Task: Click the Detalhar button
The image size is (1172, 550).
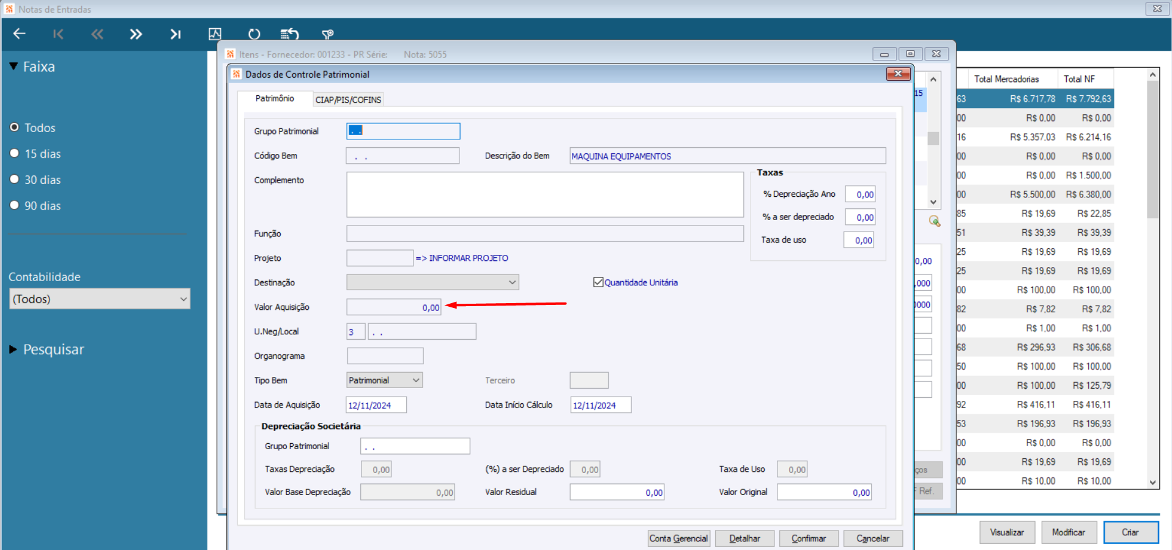Action: [744, 538]
